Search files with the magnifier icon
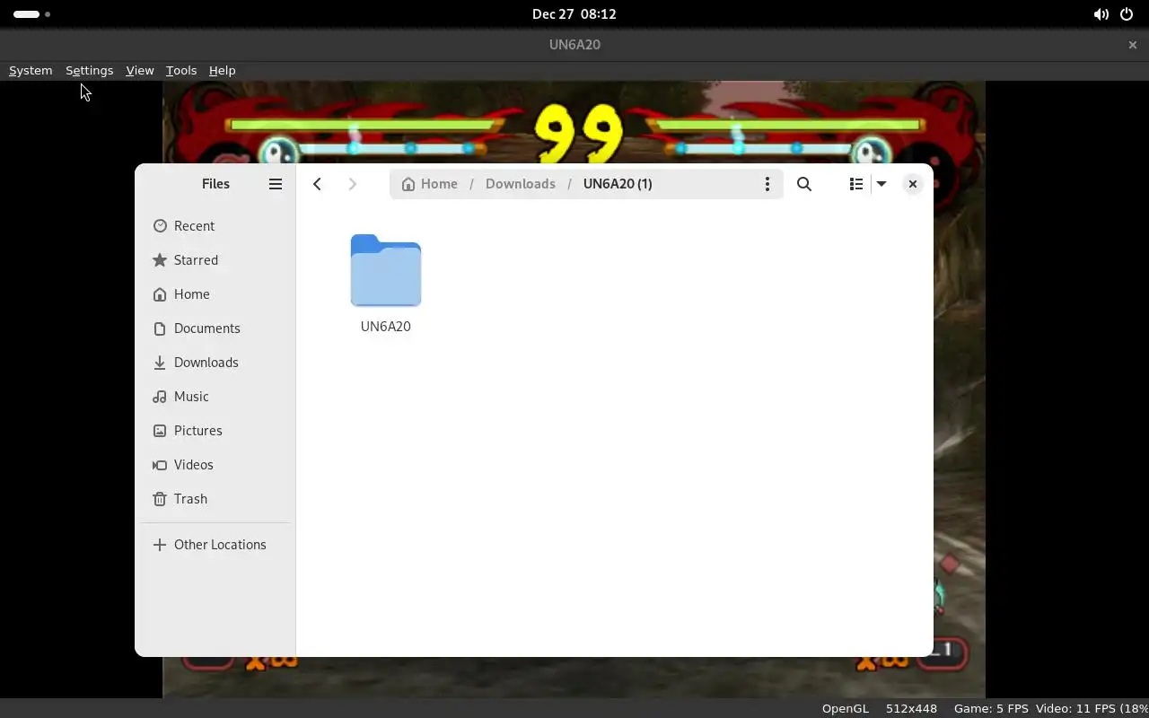This screenshot has width=1149, height=718. 804,184
